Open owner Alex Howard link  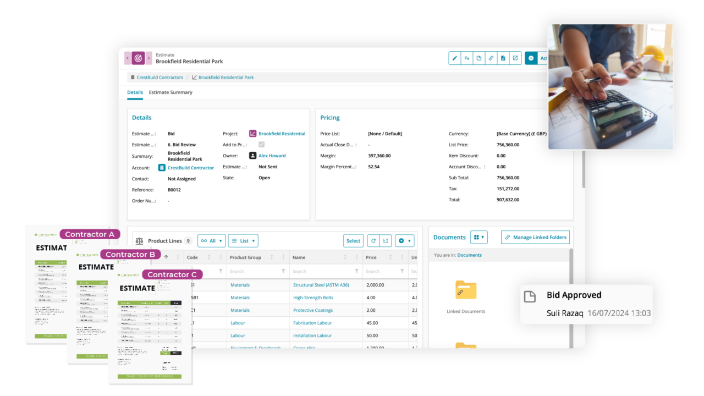click(272, 156)
